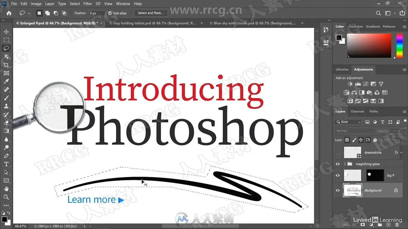Close the Enlarged P.psd document tab
408x229 pixels.
[x=101, y=23]
